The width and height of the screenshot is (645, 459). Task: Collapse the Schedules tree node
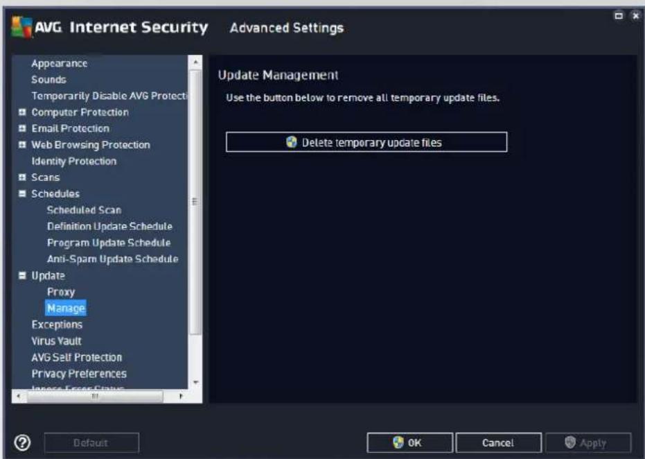pyautogui.click(x=22, y=193)
